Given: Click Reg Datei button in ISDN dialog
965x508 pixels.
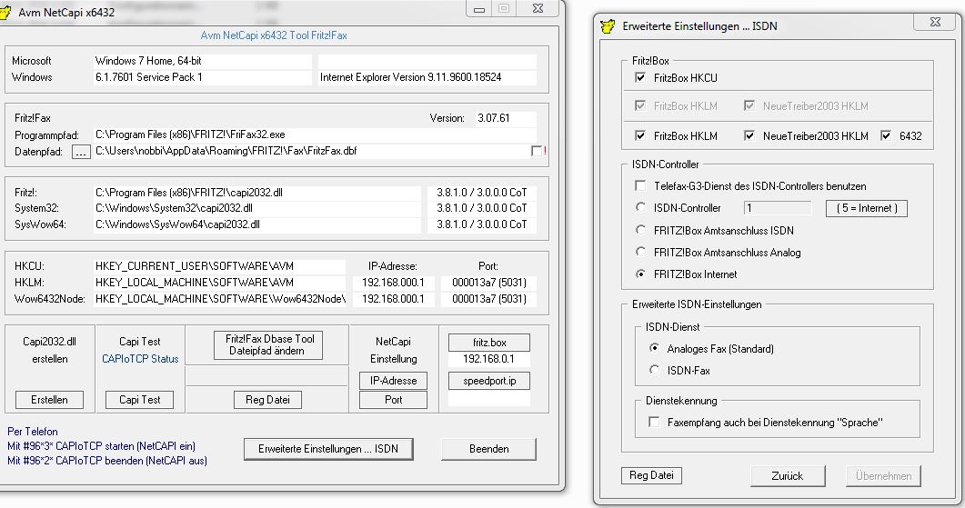Looking at the screenshot, I should point(651,475).
